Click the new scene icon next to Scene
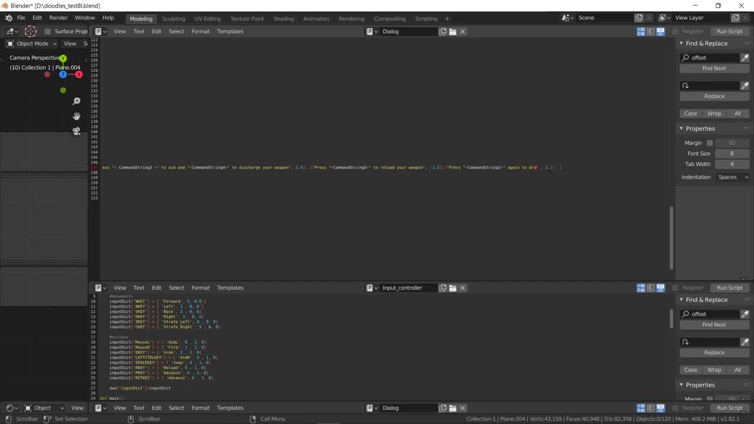This screenshot has width=754, height=424. (639, 18)
